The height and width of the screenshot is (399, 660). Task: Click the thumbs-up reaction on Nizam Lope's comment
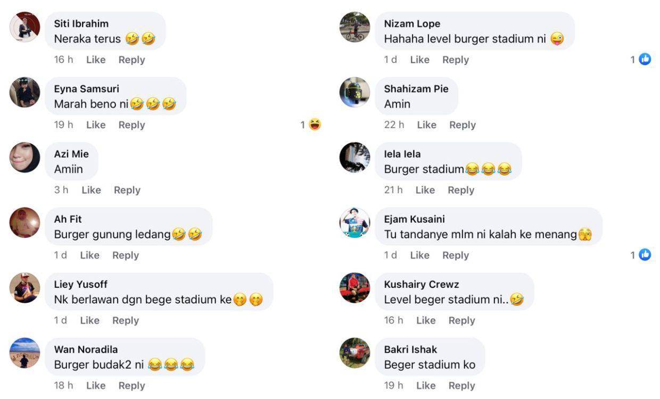[x=645, y=60]
